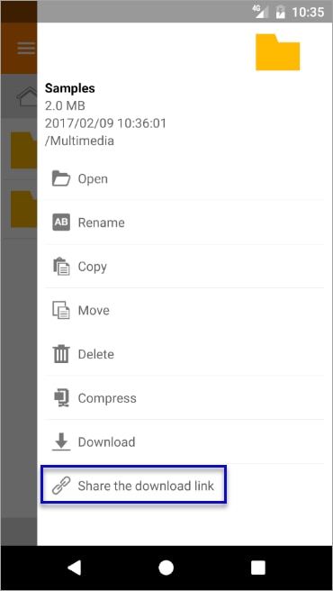Click the Rename AB icon
Image resolution: width=333 pixels, height=591 pixels.
pos(61,223)
